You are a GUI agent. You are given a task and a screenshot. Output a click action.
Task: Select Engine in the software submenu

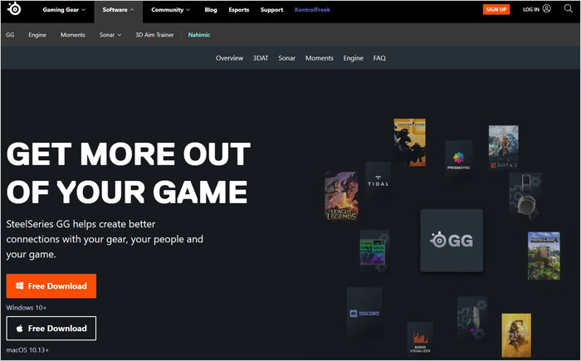click(37, 35)
